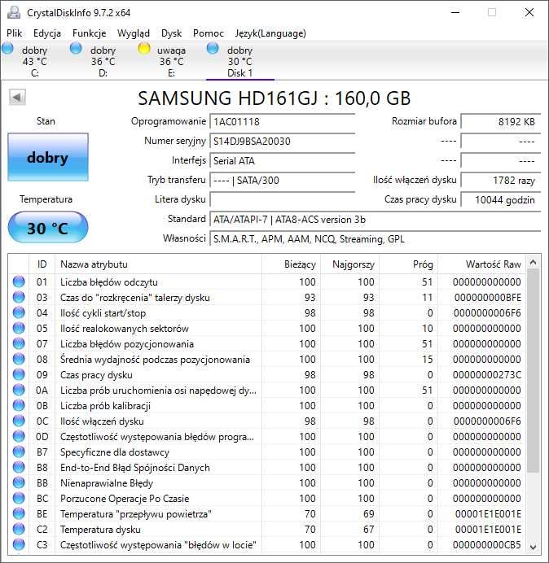Click the blue status orb for drive D:
The image size is (549, 563).
[76, 48]
